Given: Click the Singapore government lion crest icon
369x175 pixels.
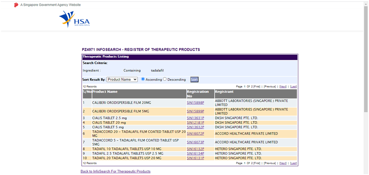Looking at the screenshot, I should tap(16, 5).
